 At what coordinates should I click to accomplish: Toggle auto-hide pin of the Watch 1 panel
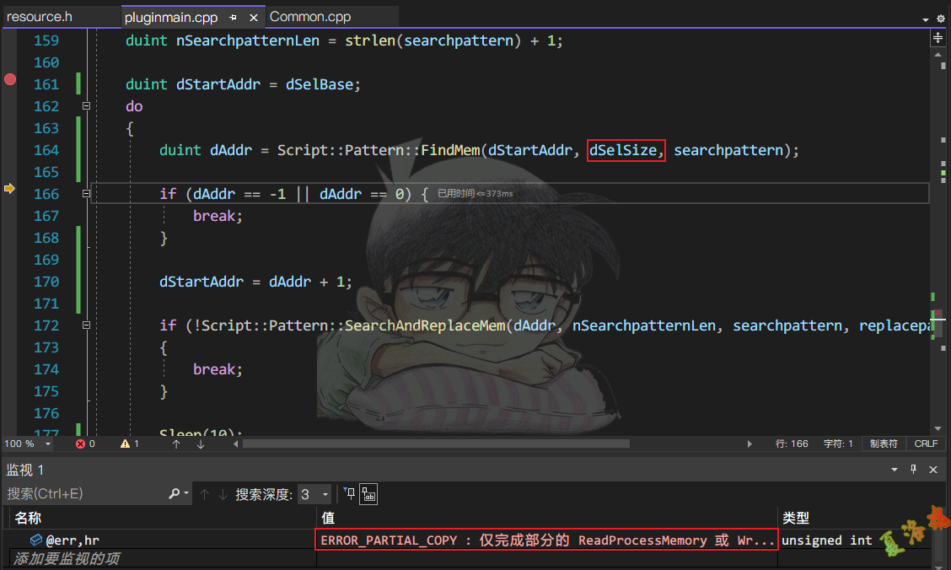click(x=913, y=470)
